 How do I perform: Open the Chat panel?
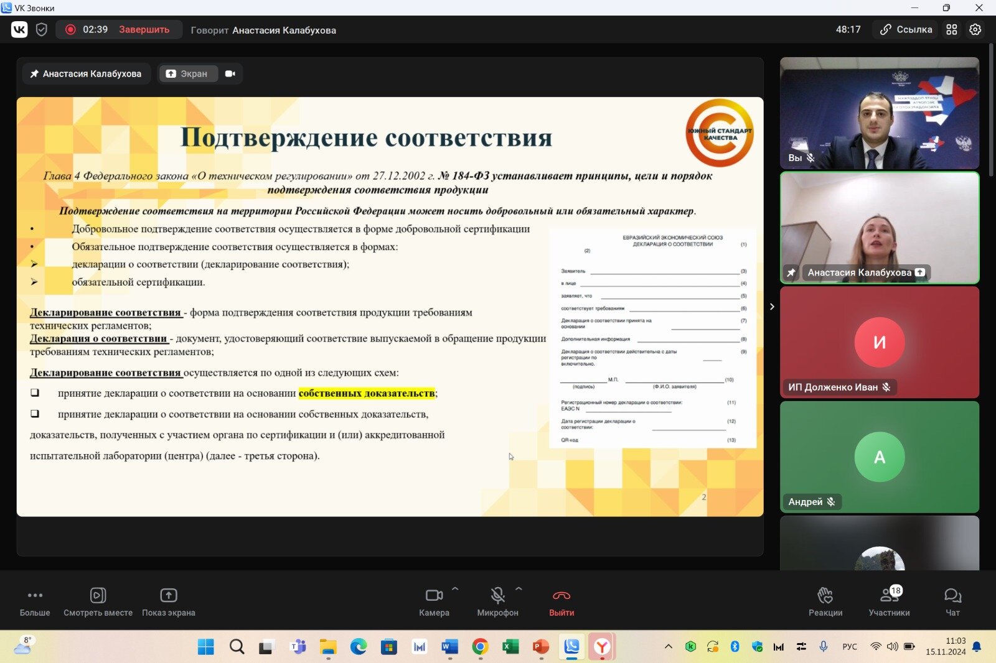point(952,602)
